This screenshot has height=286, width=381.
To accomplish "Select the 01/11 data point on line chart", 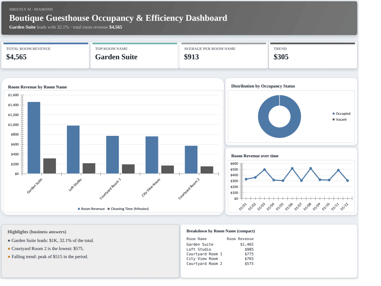I will (338, 170).
